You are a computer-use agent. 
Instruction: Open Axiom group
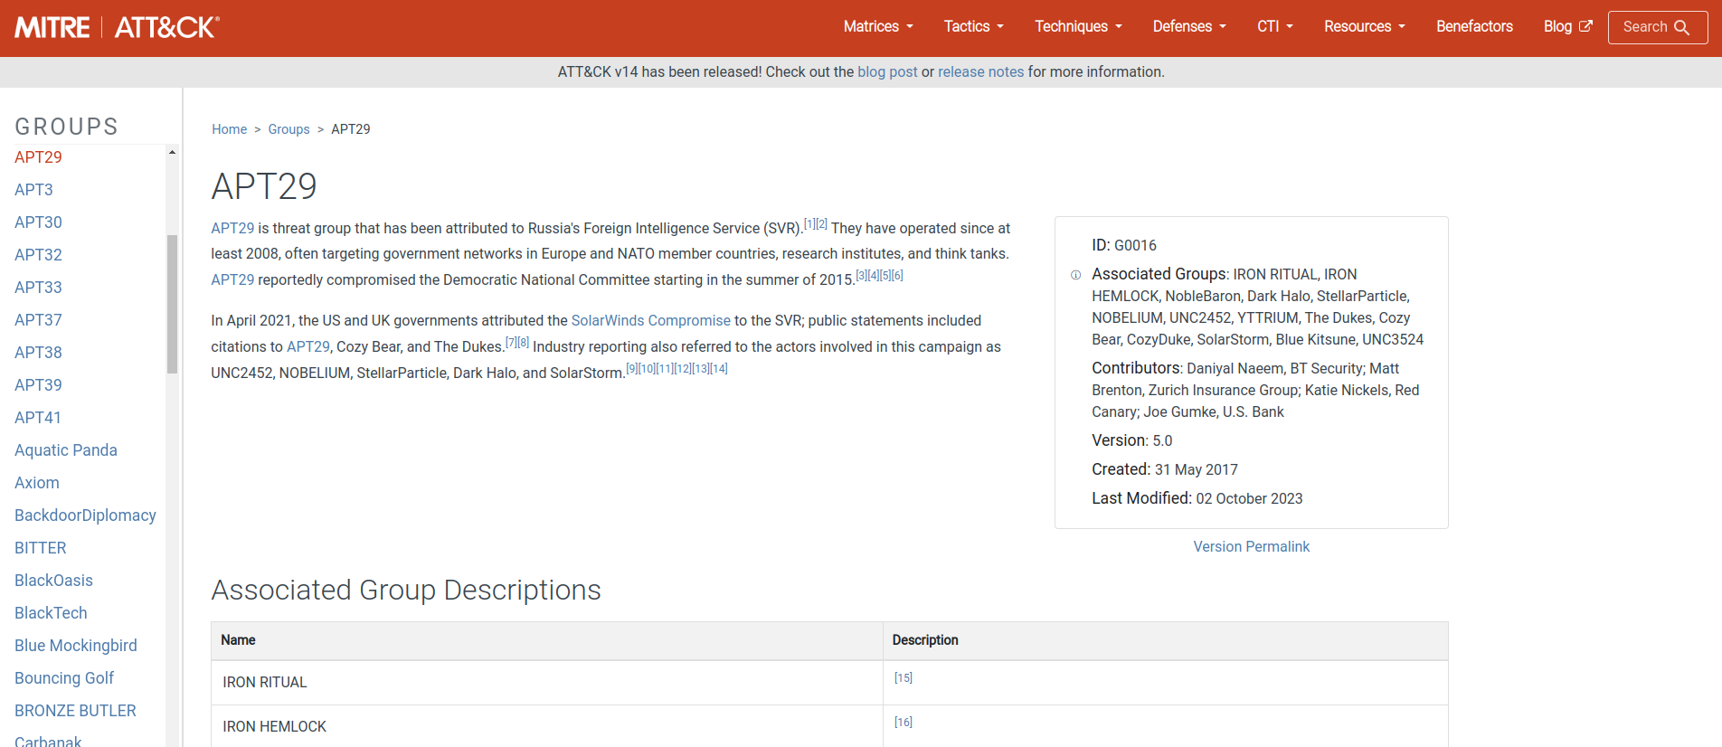[x=37, y=483]
